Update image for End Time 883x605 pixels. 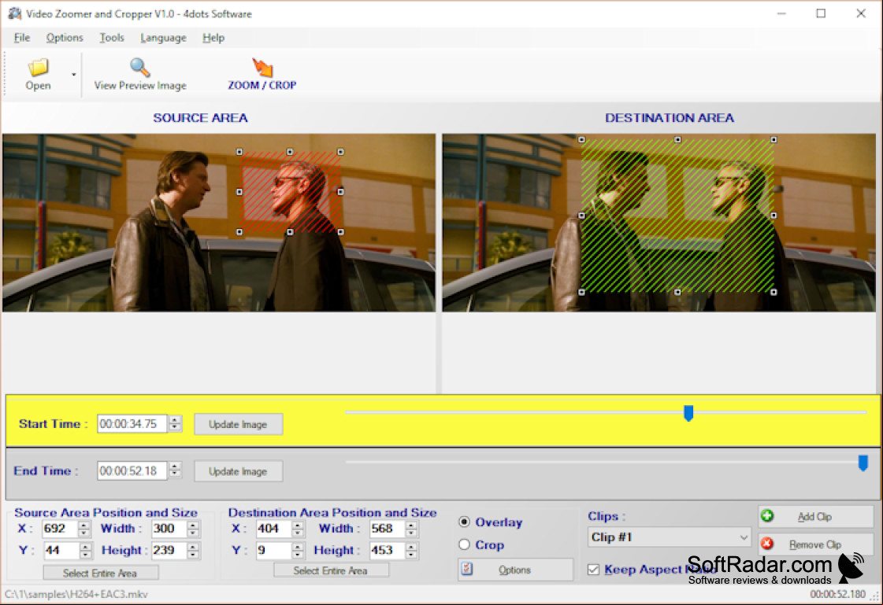click(238, 471)
